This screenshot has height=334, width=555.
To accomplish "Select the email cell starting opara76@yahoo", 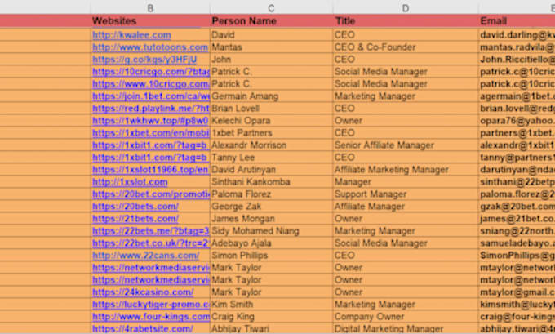I will click(x=517, y=120).
